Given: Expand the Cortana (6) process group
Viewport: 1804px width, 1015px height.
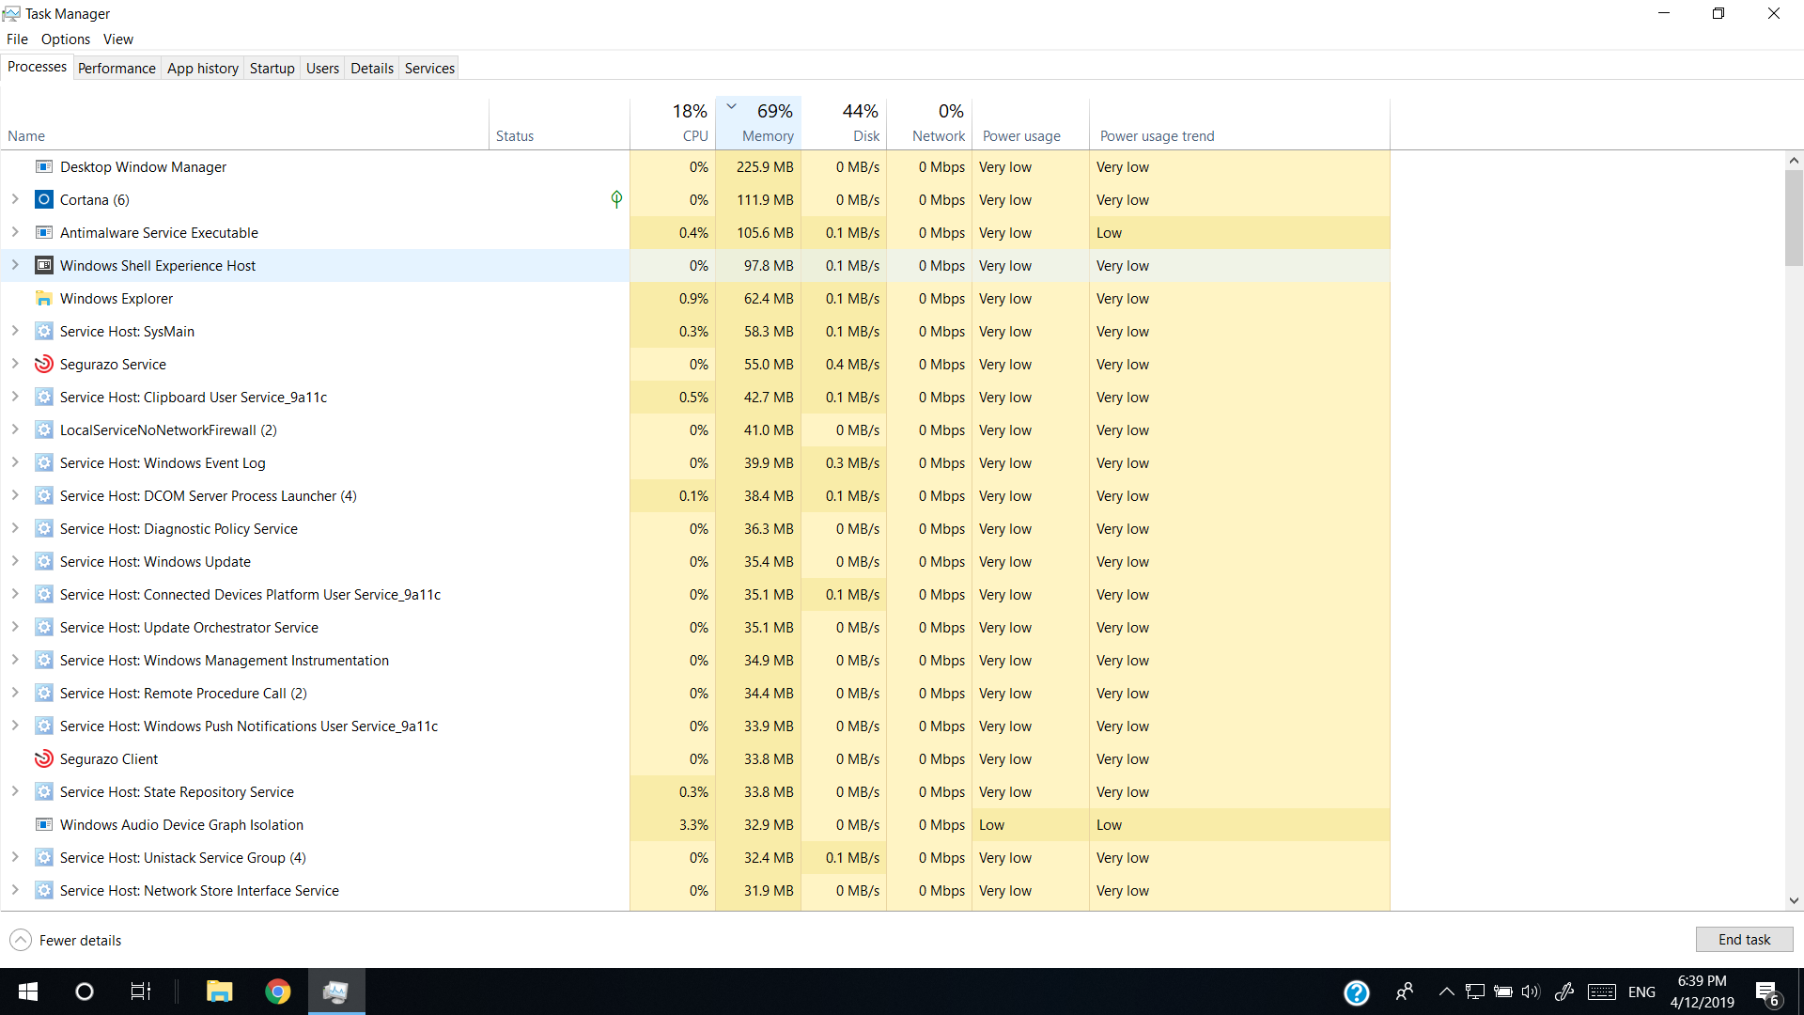Looking at the screenshot, I should tap(15, 199).
